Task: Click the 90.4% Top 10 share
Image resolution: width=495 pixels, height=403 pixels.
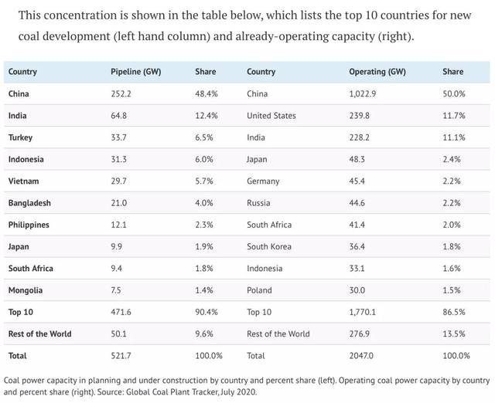Action: click(206, 312)
